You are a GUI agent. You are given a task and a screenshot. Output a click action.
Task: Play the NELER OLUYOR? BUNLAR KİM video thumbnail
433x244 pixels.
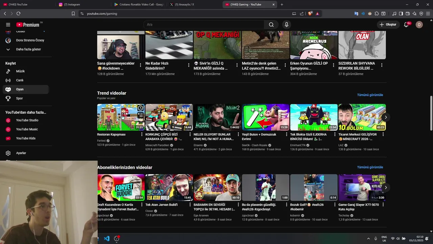pos(217,117)
